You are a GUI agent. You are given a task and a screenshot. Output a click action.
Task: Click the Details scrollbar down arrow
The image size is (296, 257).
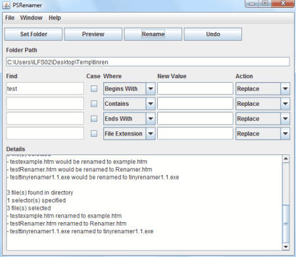[286, 246]
